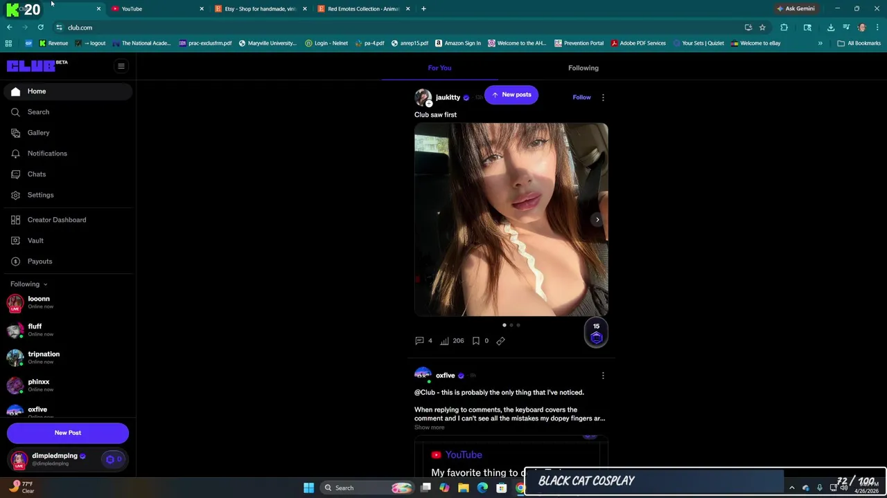887x498 pixels.
Task: Click the 15 tip badge on post
Action: pyautogui.click(x=596, y=333)
